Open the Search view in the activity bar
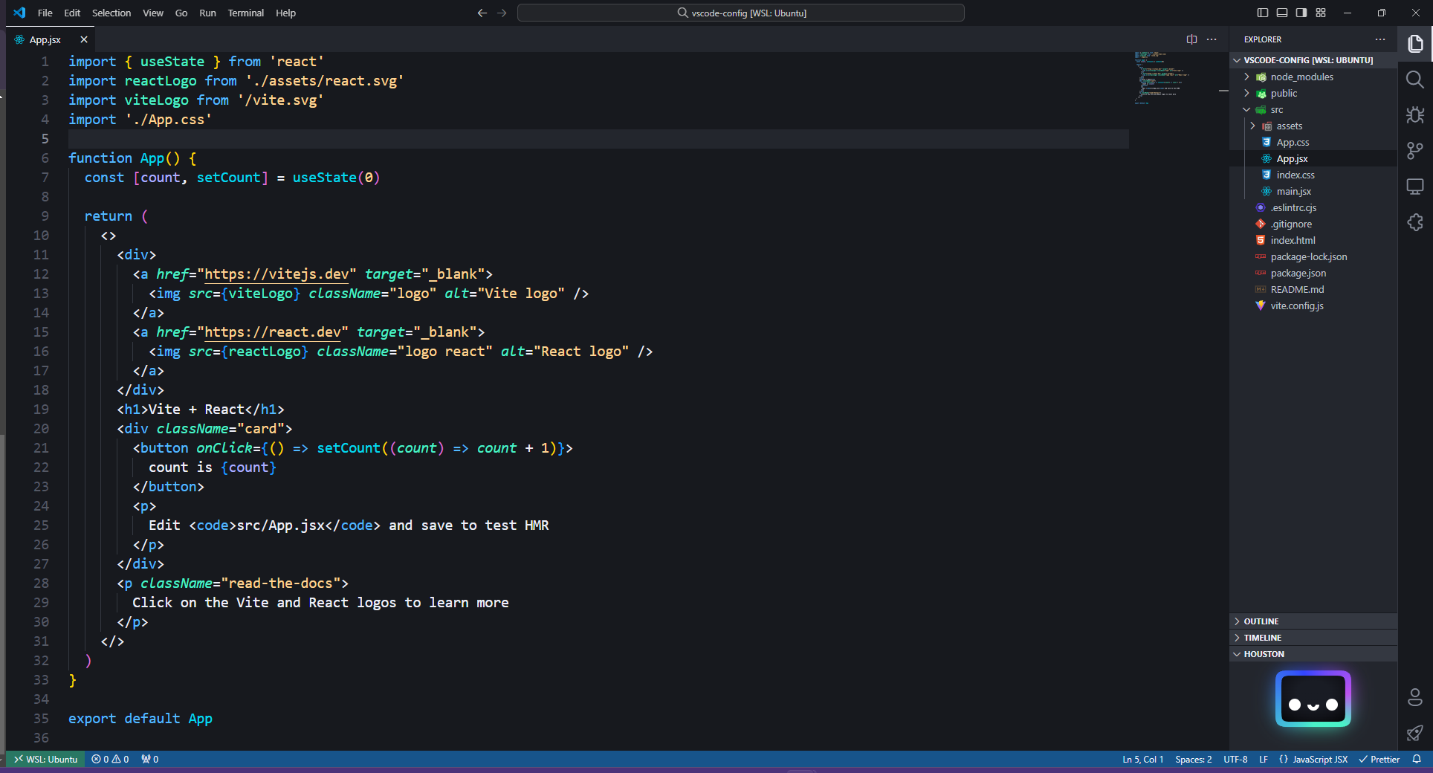Screen dimensions: 1433x773 [1414, 80]
